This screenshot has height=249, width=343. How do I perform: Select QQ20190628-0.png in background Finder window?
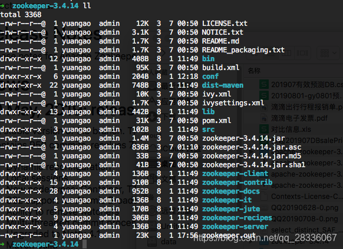point(305,208)
